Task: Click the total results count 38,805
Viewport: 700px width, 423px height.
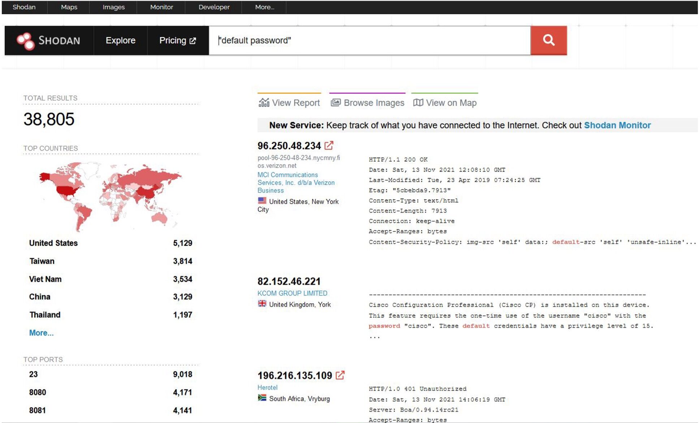Action: (49, 119)
